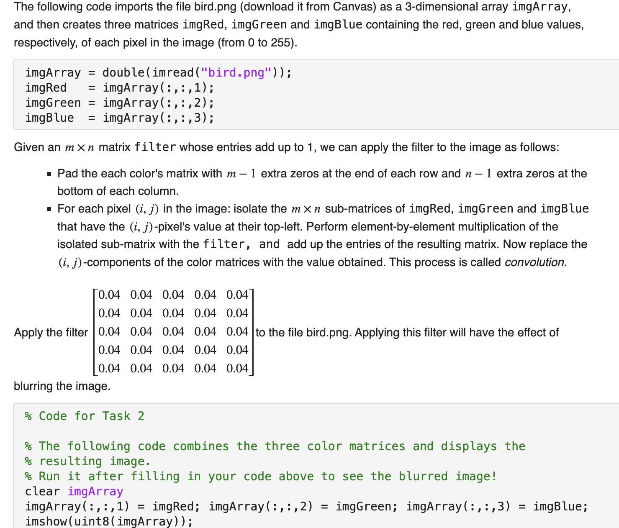Place cursor on the imgRed assignment code line

[120, 88]
